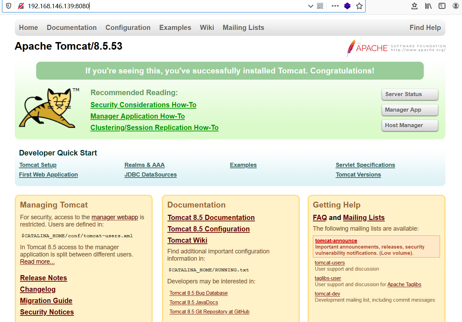The image size is (462, 322).
Task: Click the $CATALINA_HOME/RUNNING.txt path text
Action: tap(208, 270)
